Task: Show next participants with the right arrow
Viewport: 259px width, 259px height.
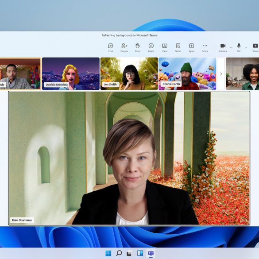Action: pyautogui.click(x=221, y=74)
